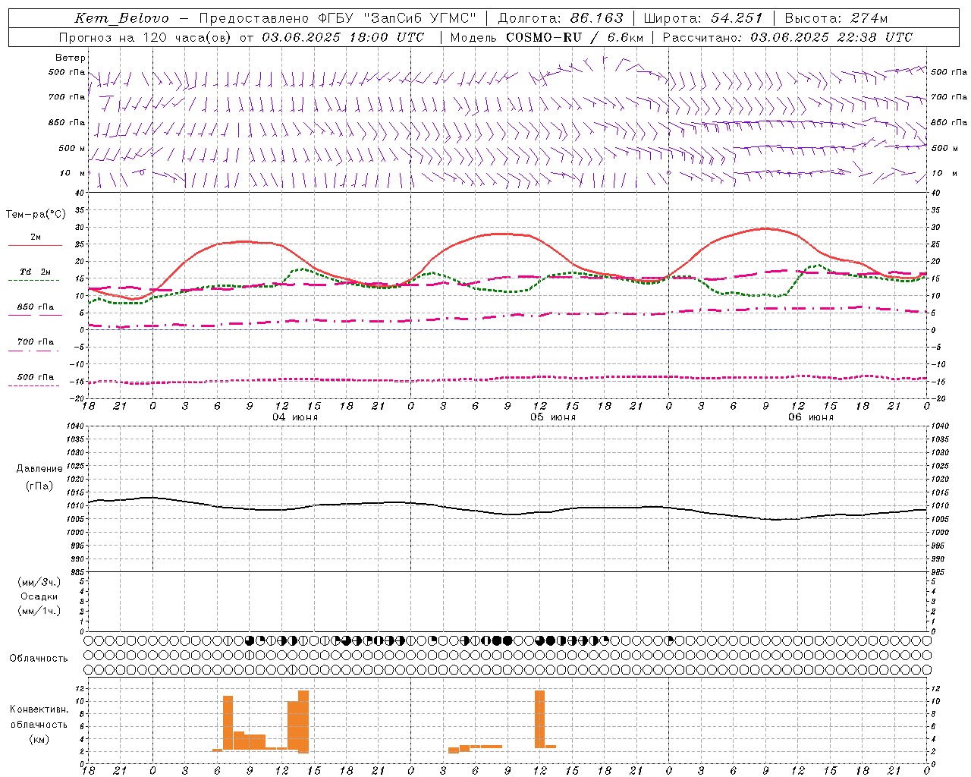Click the 700 гПа temperature legend entry

[36, 342]
